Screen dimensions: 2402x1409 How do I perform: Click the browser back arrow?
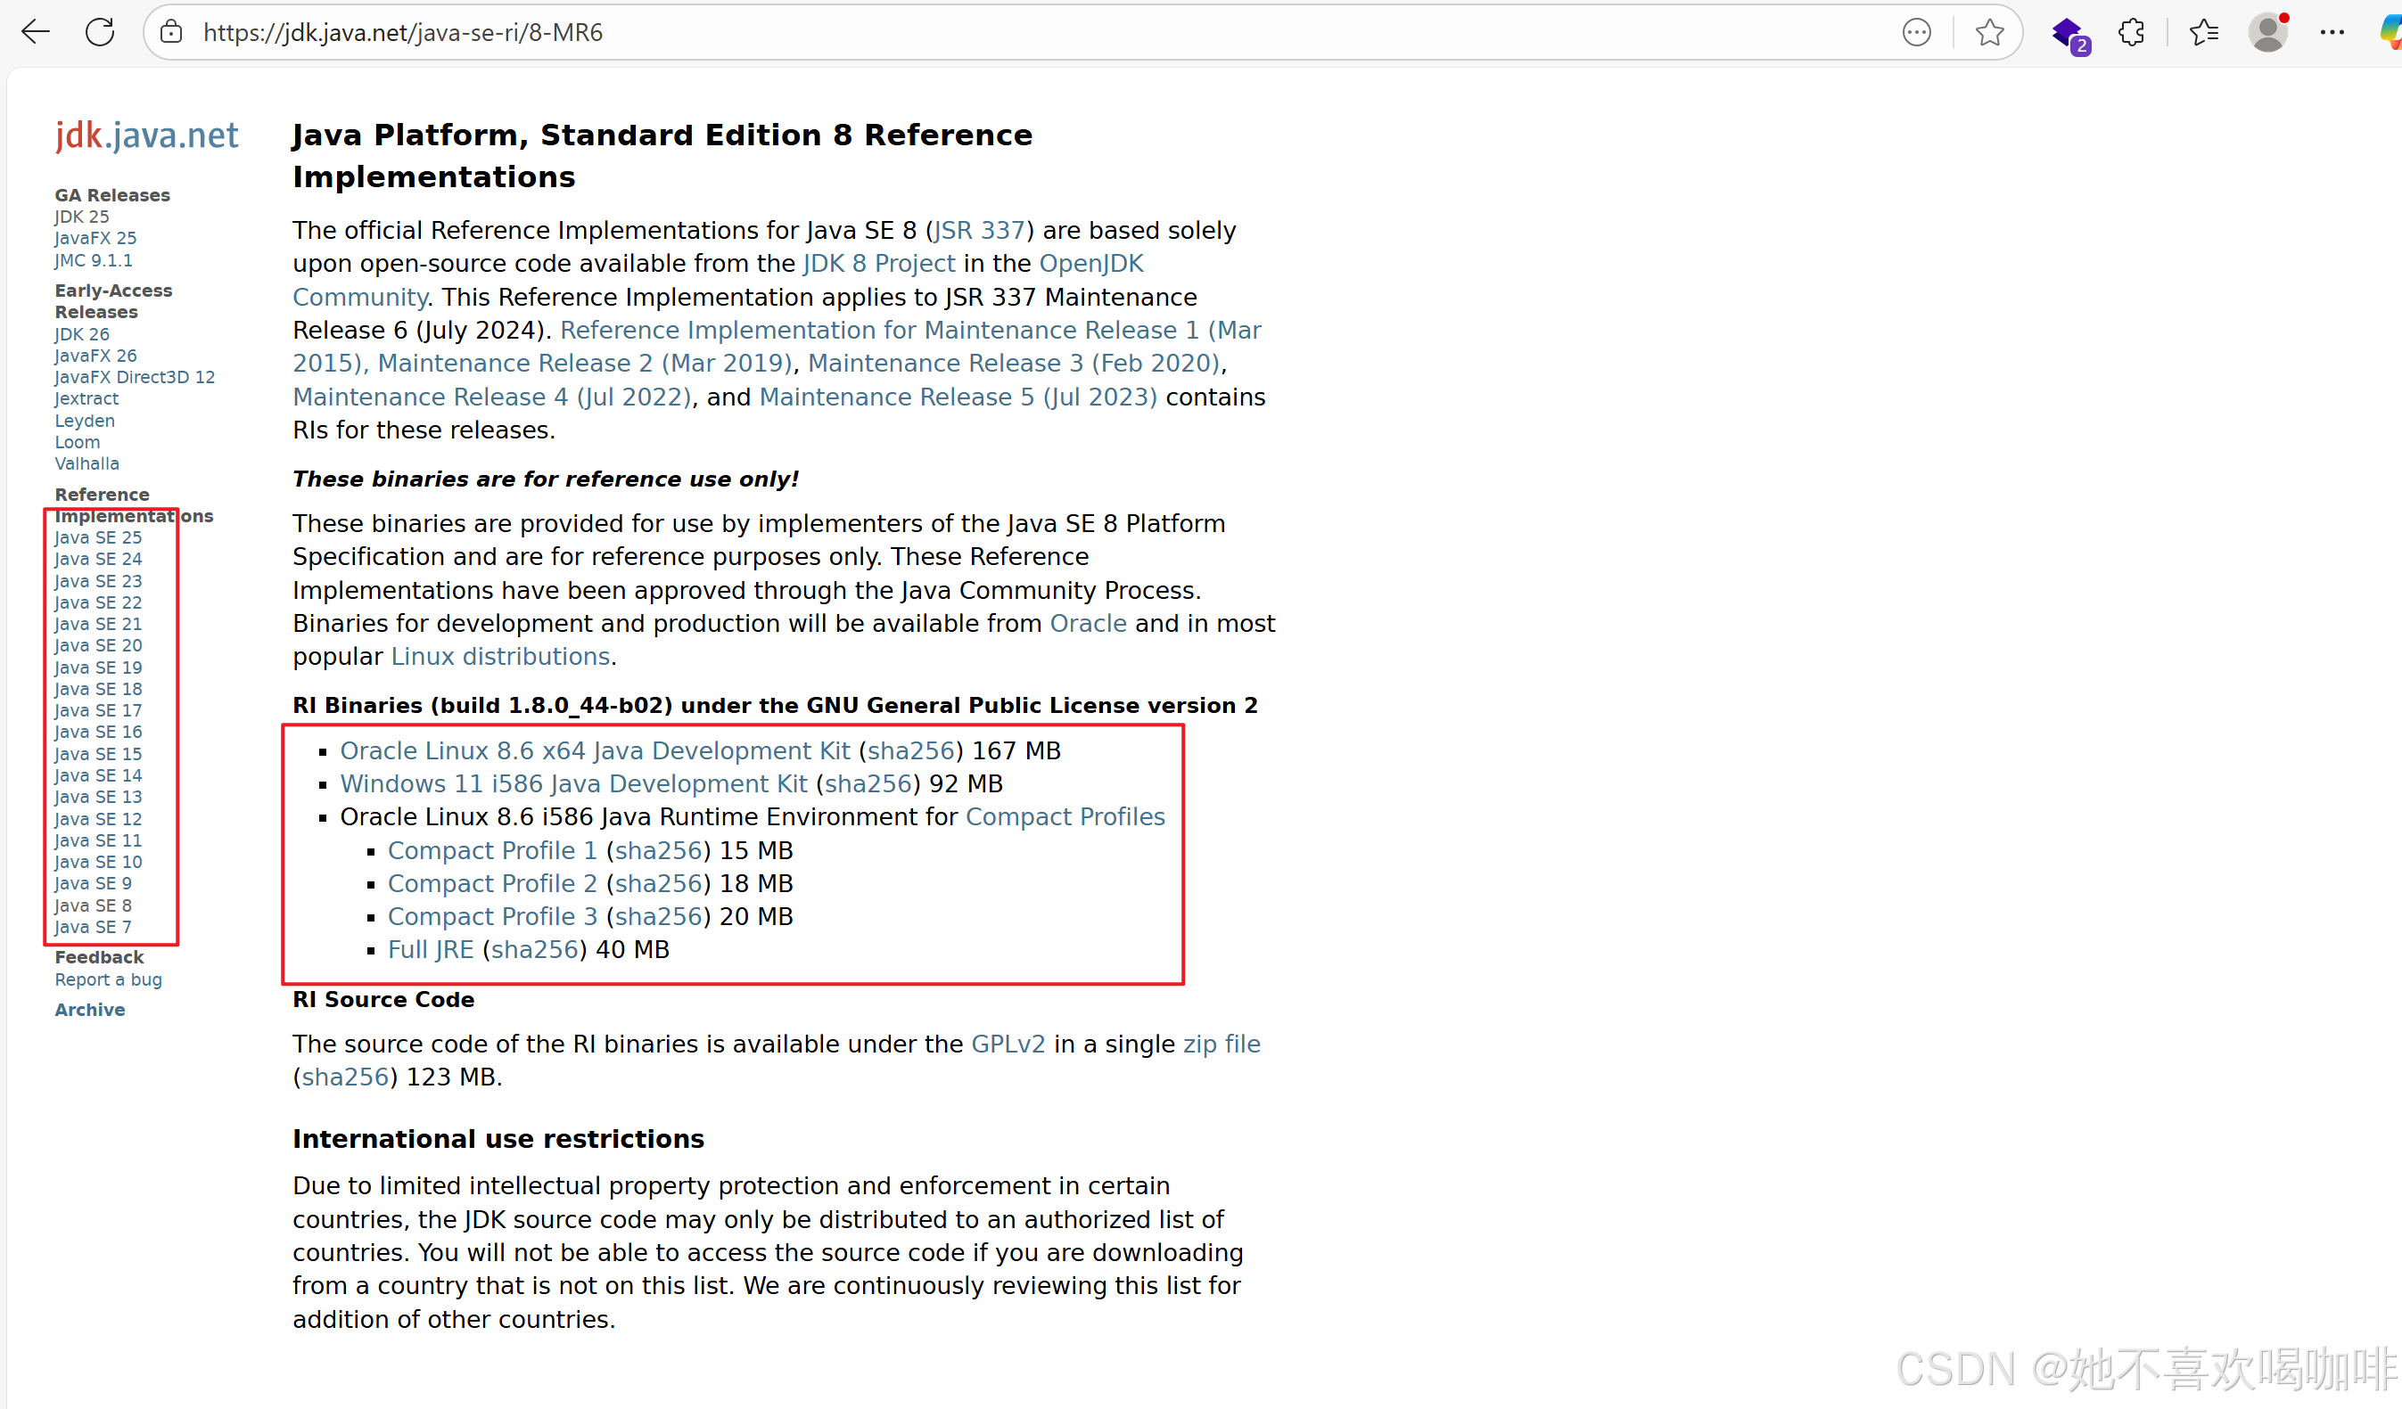coord(36,32)
